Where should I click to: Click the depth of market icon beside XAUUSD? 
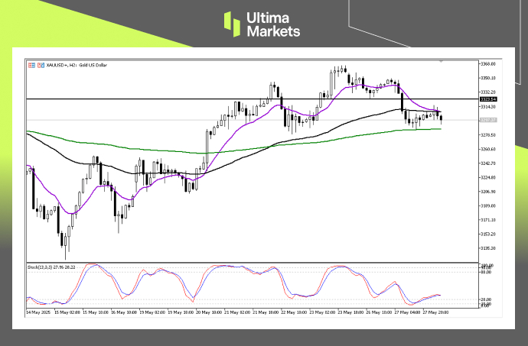[x=41, y=65]
